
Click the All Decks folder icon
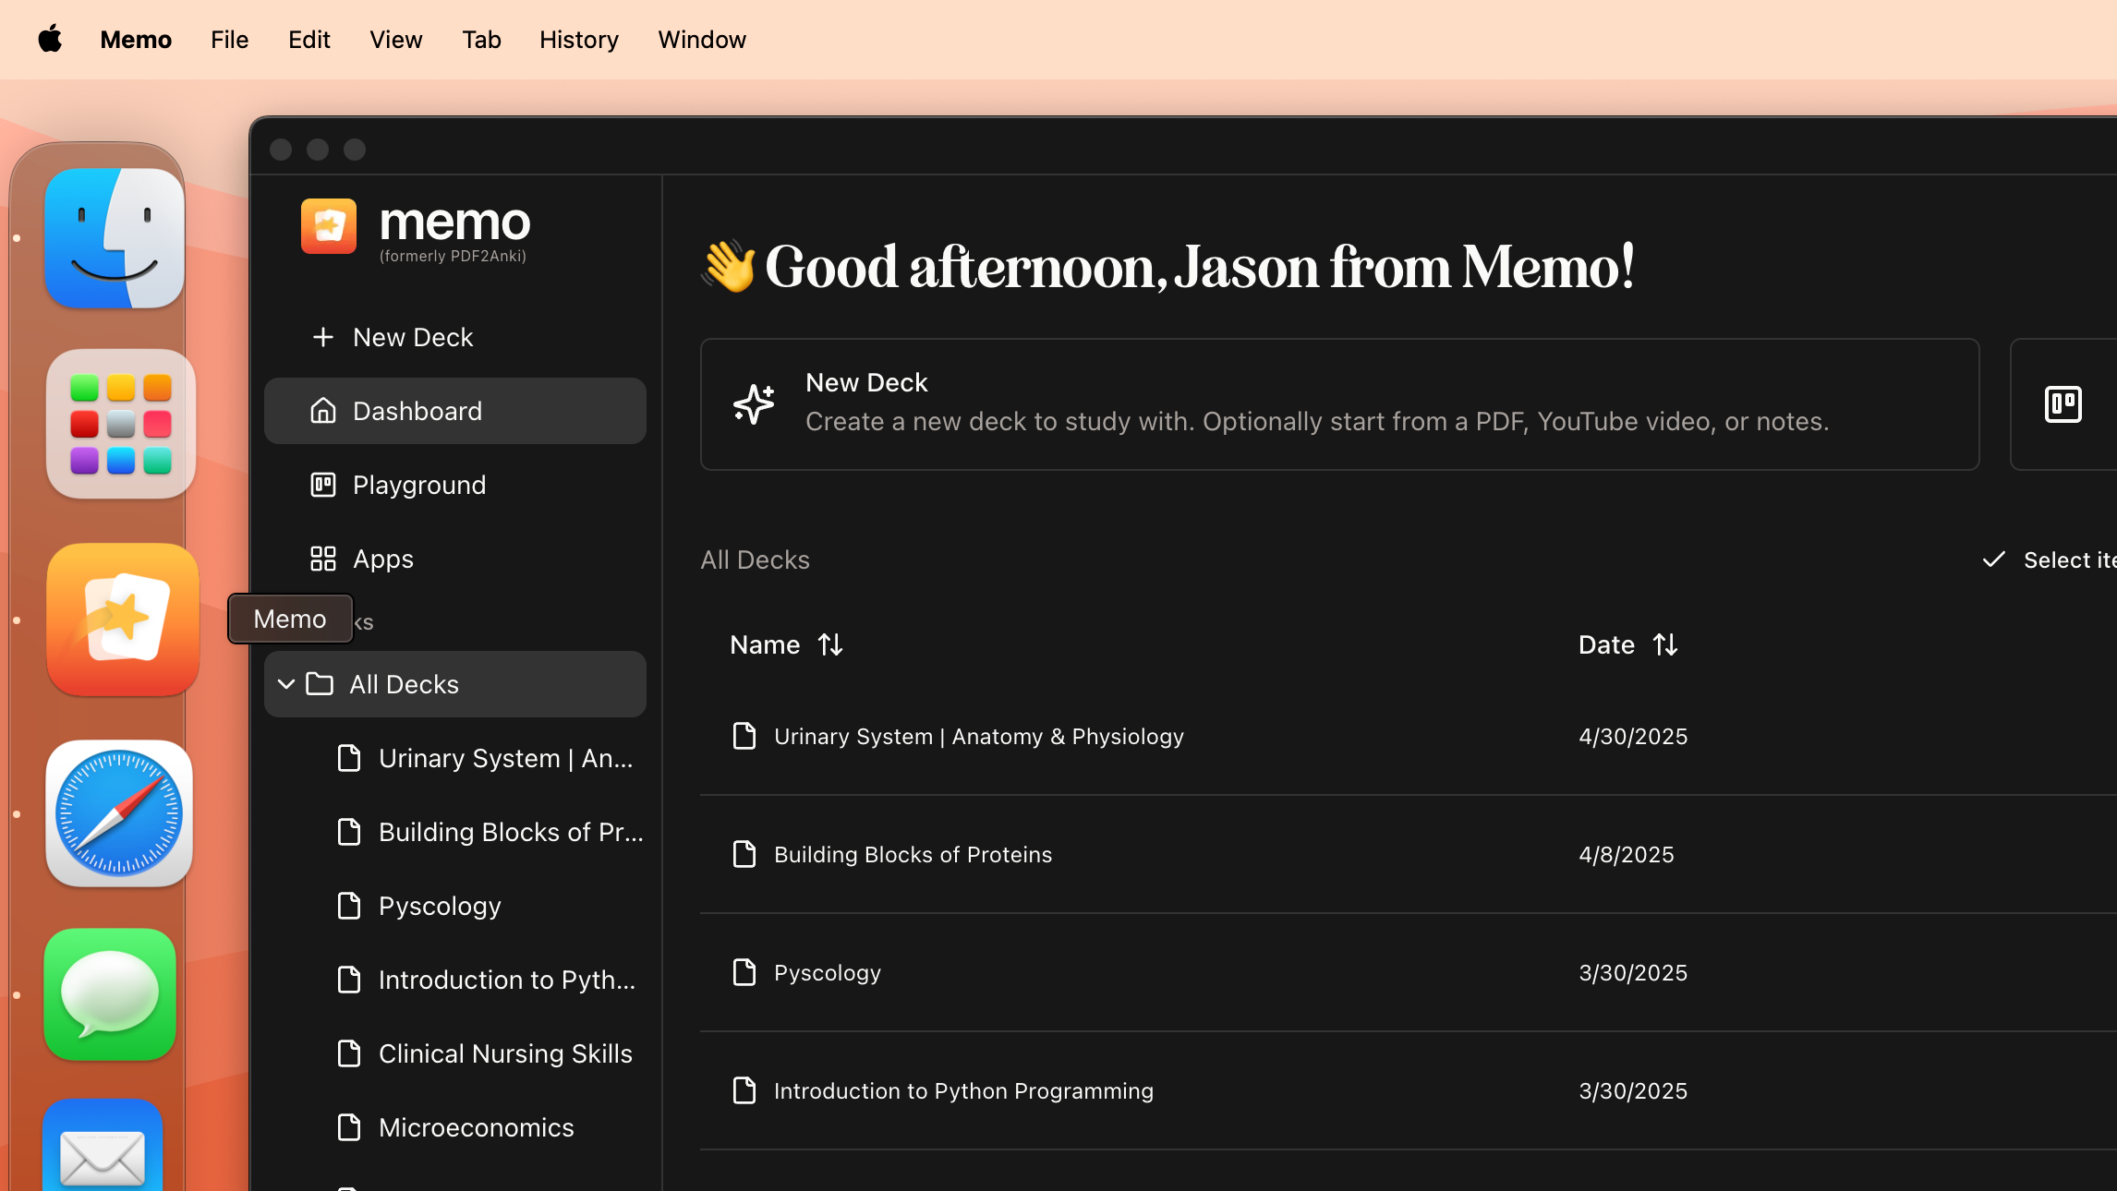coord(320,684)
